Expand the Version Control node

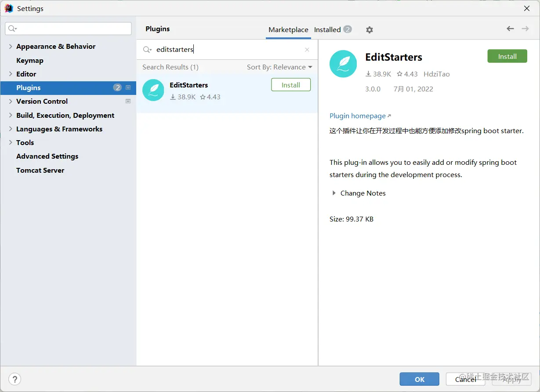tap(11, 101)
